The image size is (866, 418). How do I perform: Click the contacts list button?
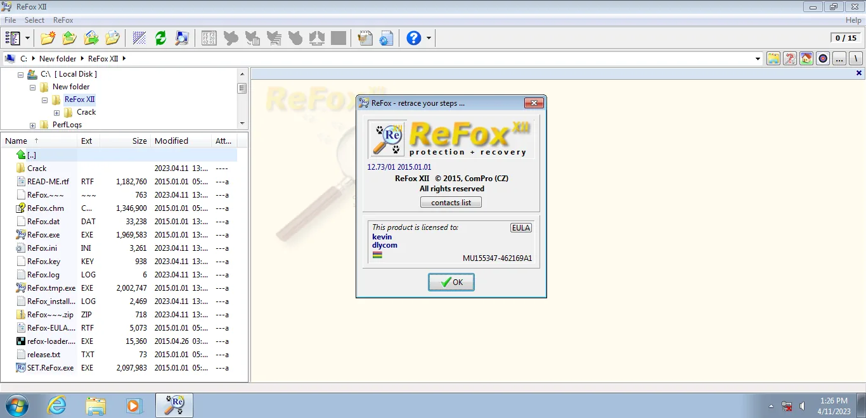(451, 203)
